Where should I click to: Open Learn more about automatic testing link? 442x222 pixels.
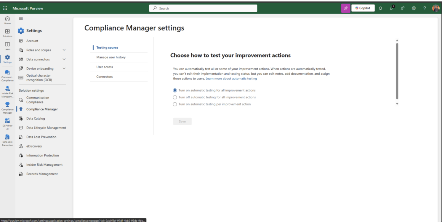231,79
